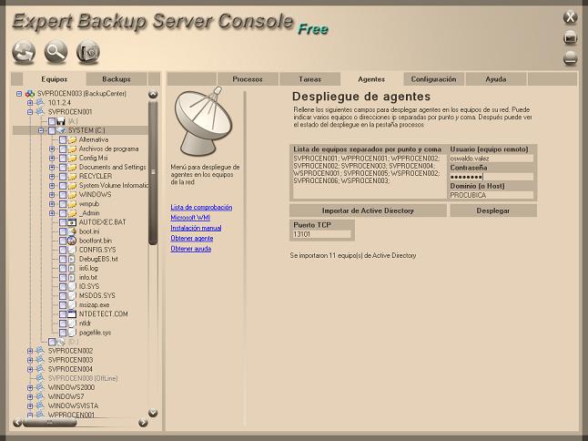588x441 pixels.
Task: Check the SYSTEM (C:) checkbox
Action: pos(52,130)
